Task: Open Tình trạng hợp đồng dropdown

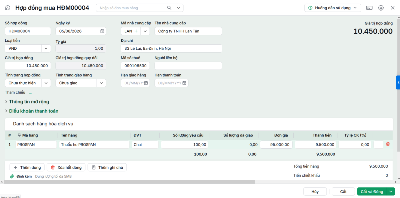Action: [46, 83]
